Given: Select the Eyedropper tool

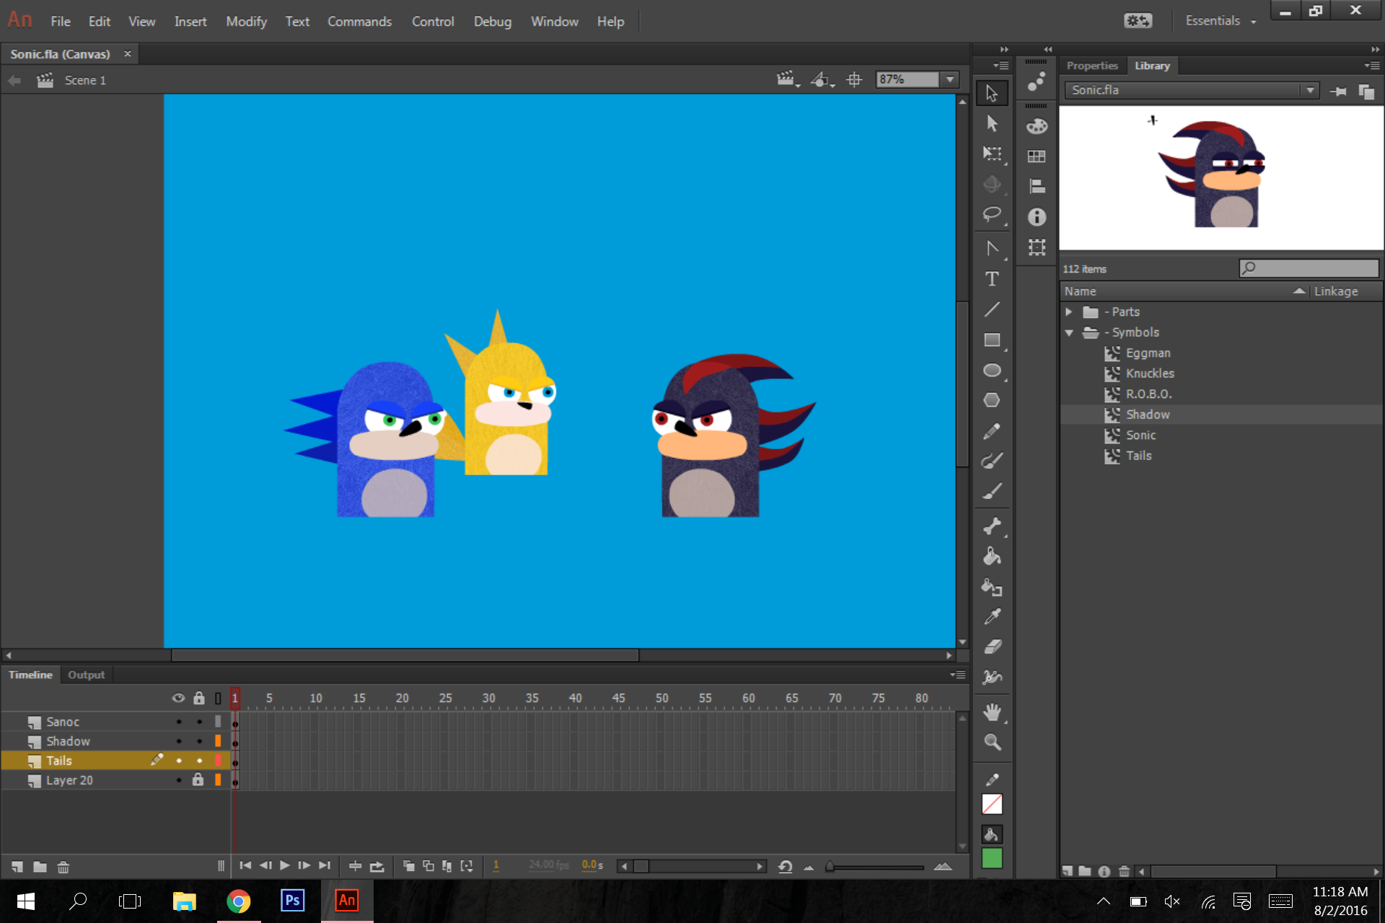Looking at the screenshot, I should 992,617.
